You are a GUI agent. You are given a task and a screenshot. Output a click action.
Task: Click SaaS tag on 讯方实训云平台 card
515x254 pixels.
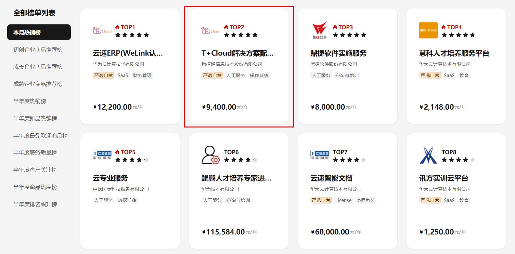click(449, 200)
